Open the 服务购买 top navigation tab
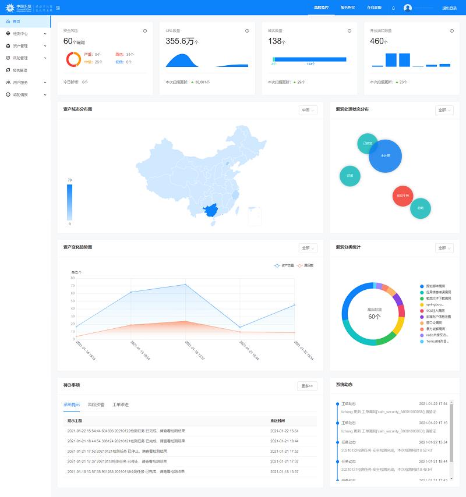This screenshot has height=497, width=466. [x=348, y=8]
